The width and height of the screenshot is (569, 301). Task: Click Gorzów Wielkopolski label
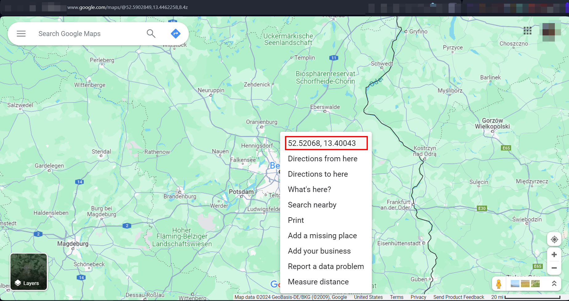[492, 123]
